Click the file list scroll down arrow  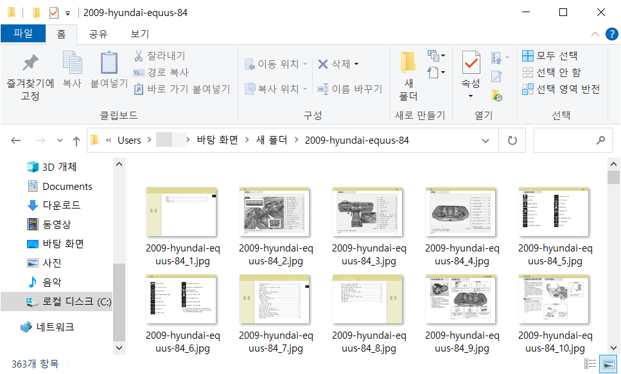pyautogui.click(x=613, y=348)
